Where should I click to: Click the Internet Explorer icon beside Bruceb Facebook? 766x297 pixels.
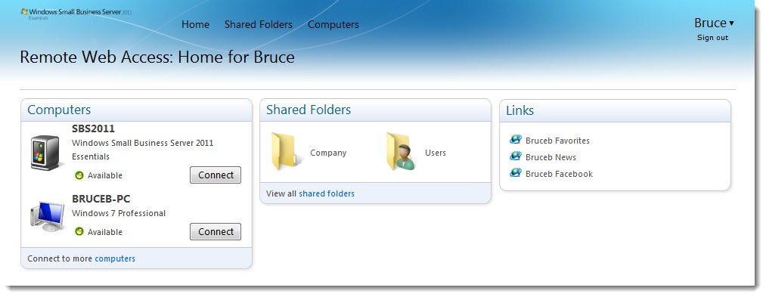(x=516, y=173)
